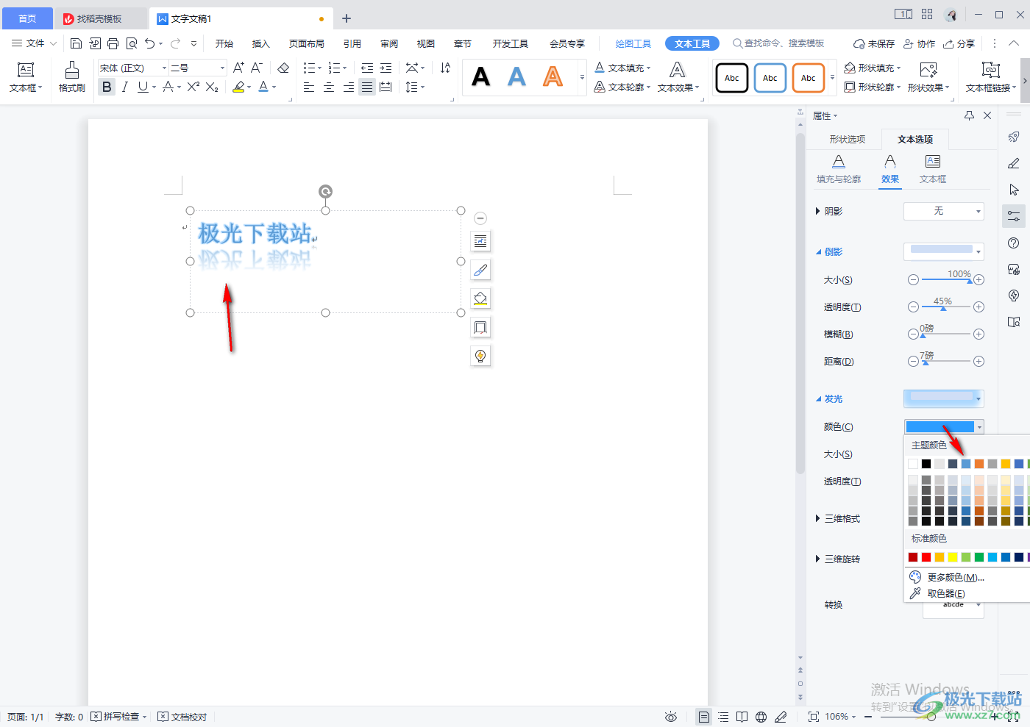Click the Undo arrow icon

(150, 43)
